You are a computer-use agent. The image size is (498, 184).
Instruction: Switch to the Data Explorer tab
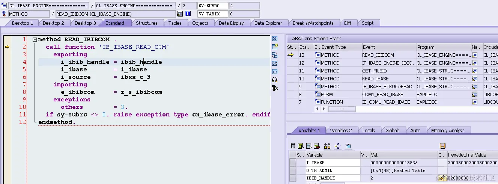click(x=268, y=23)
